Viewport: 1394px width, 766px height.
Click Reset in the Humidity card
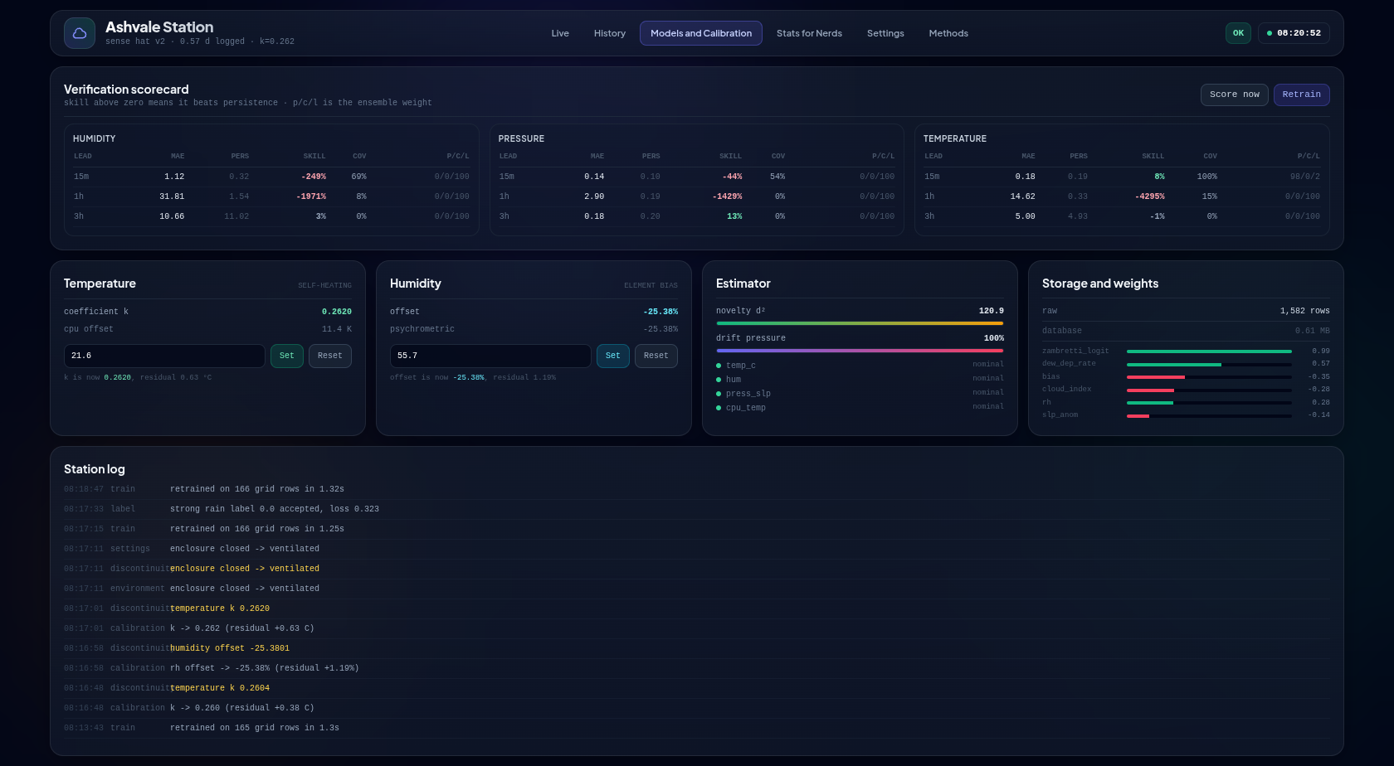pos(656,356)
